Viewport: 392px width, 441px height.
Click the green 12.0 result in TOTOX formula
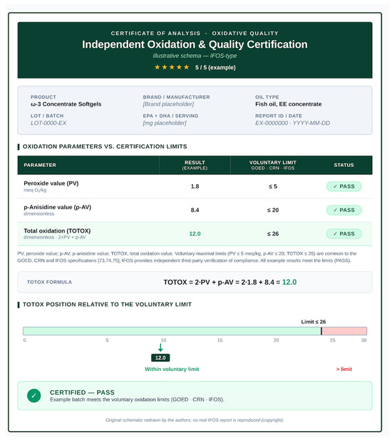pyautogui.click(x=289, y=282)
